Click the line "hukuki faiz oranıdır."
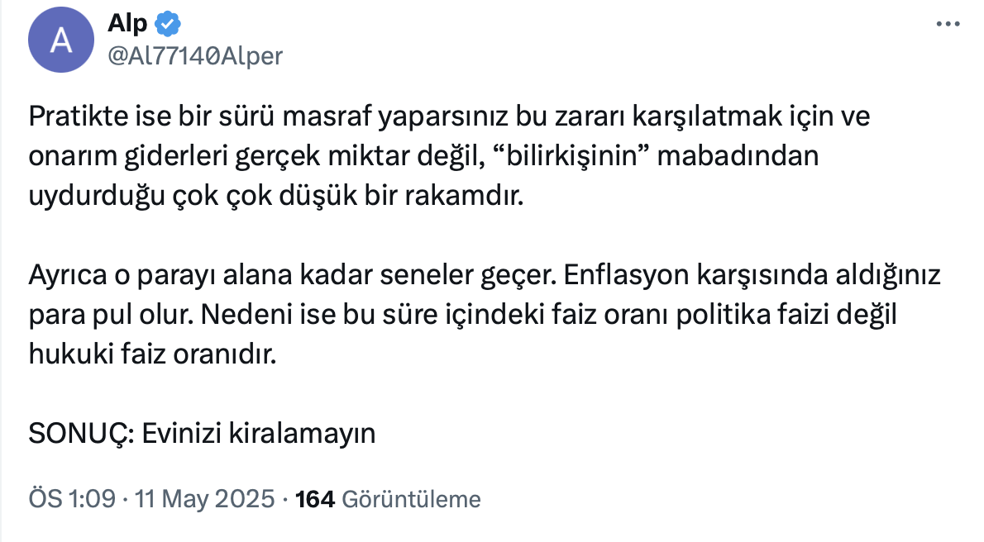The image size is (984, 542). click(x=150, y=354)
